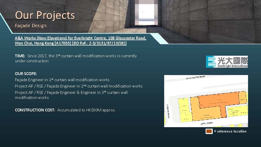Click the 'CONSTRUCTION COST:' bold label
261x147 pixels.
click(35, 110)
